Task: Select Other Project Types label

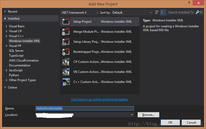Action: tap(22, 80)
